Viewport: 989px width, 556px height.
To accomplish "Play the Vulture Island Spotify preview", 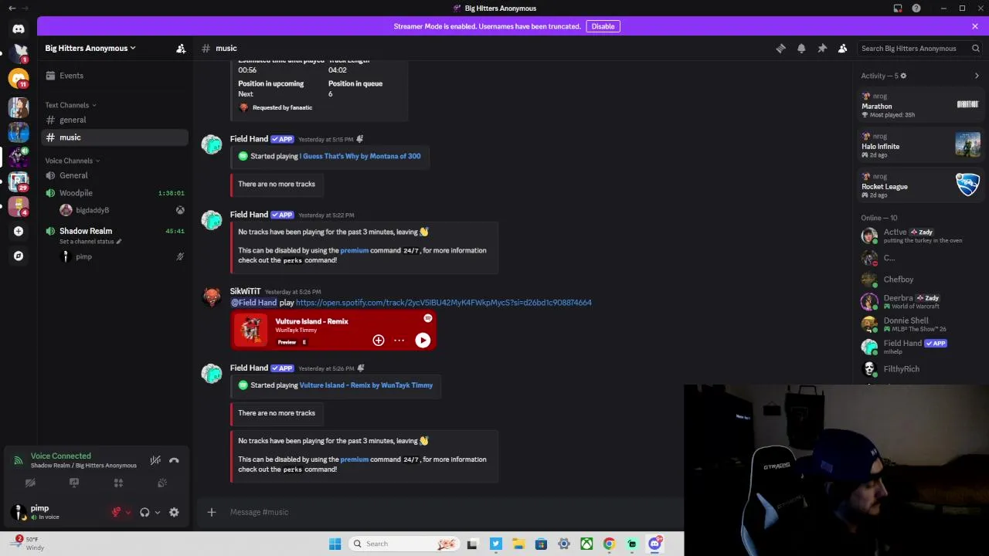I will (423, 340).
